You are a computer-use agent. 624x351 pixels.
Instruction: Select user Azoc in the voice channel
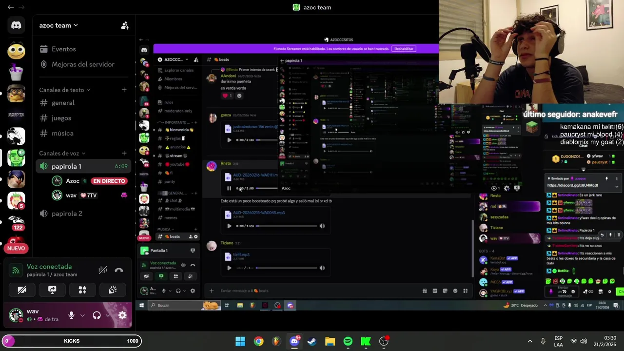pos(72,181)
